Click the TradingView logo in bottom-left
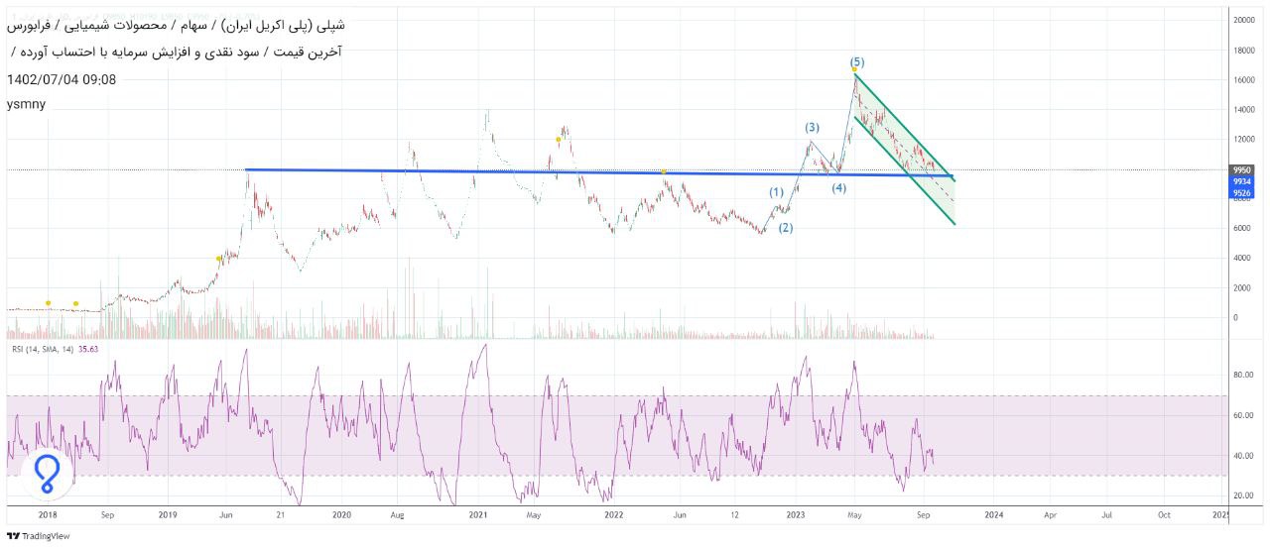 click(39, 536)
